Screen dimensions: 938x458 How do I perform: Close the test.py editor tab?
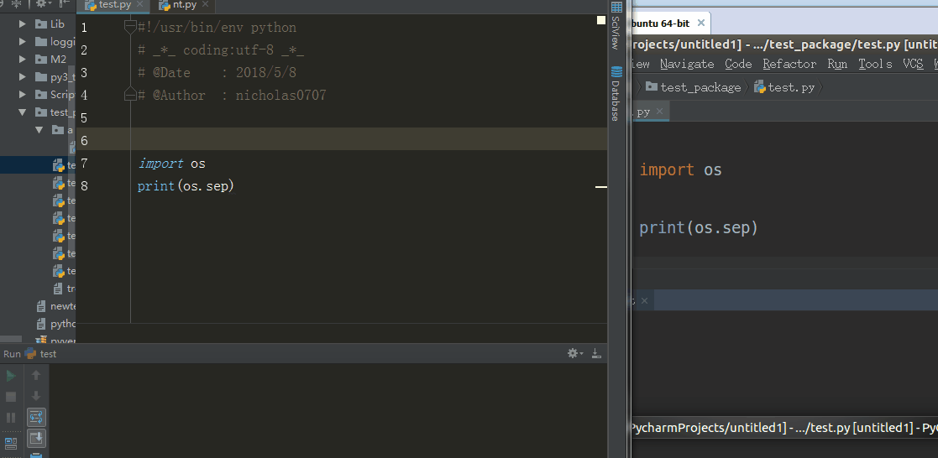pos(140,5)
